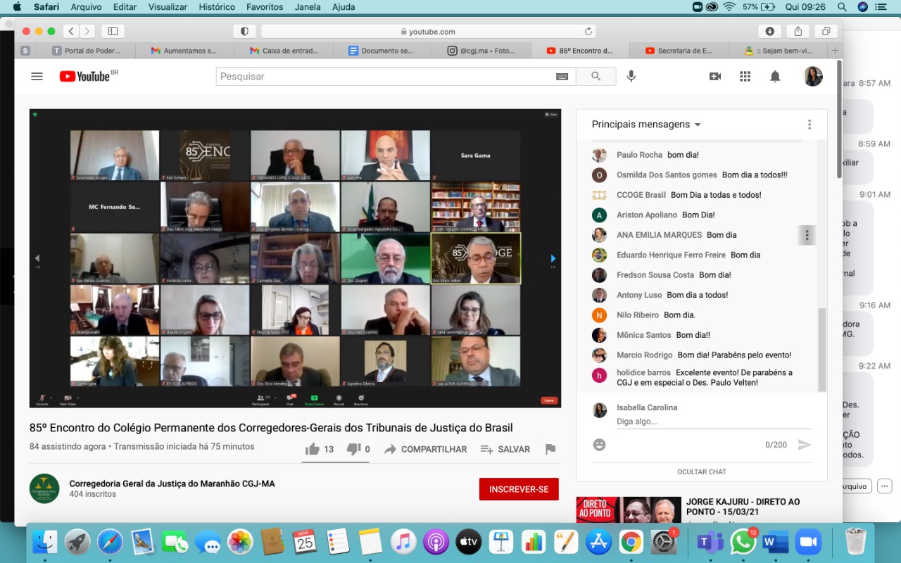
Task: Click the voice search microphone icon
Action: (631, 77)
